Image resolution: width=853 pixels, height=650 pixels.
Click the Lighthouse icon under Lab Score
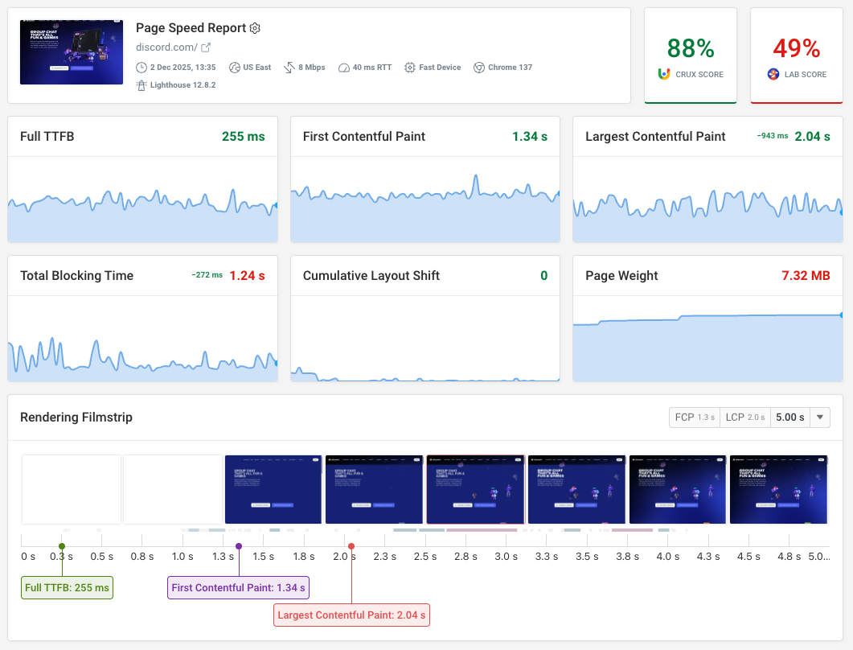click(x=773, y=73)
